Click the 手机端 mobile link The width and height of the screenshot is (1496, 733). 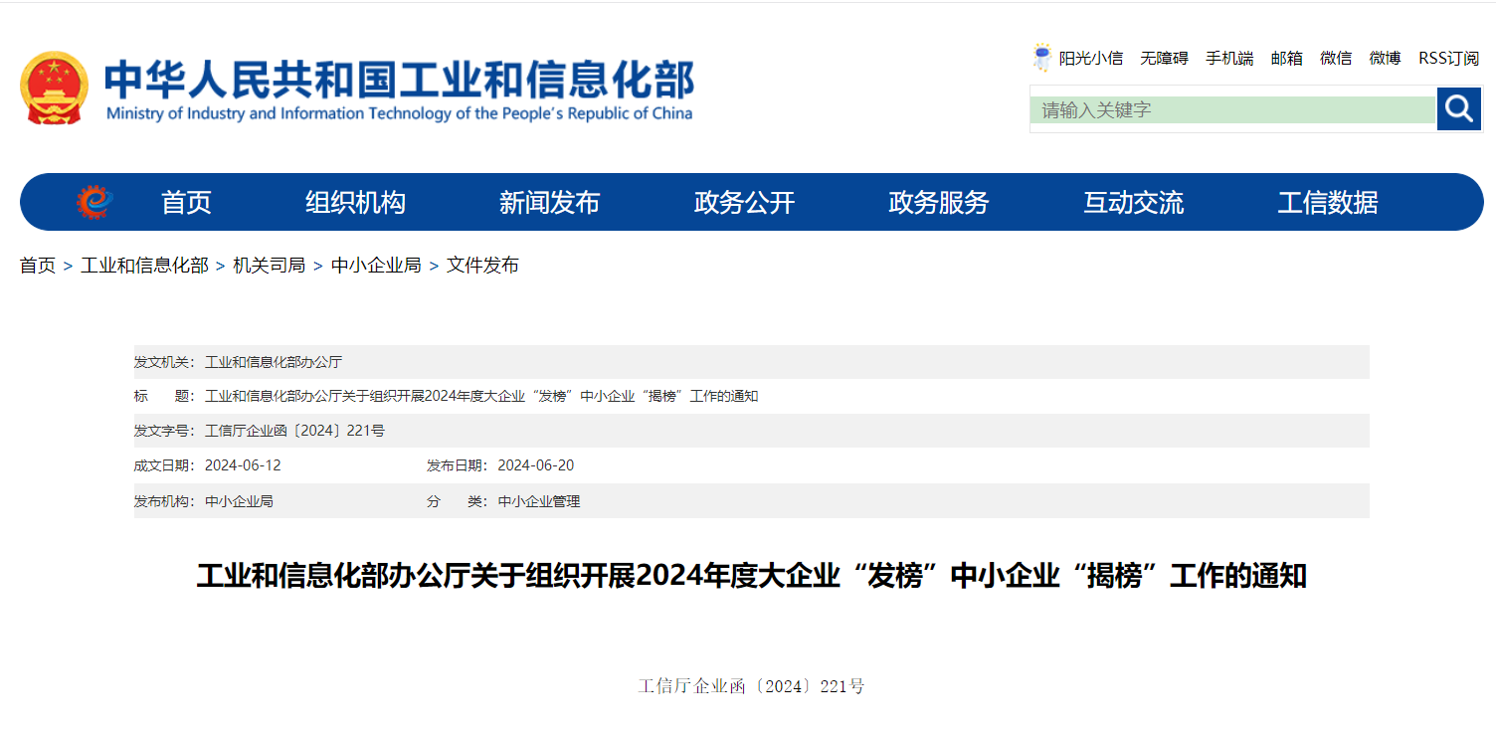tap(1229, 59)
